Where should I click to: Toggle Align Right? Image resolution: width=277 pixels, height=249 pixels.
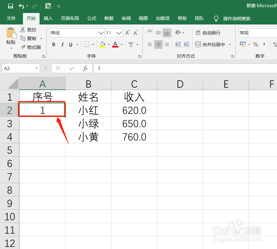tap(167, 44)
